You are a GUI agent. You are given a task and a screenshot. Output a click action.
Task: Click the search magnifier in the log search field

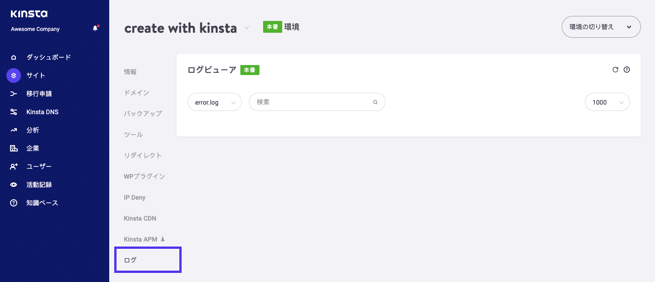375,102
